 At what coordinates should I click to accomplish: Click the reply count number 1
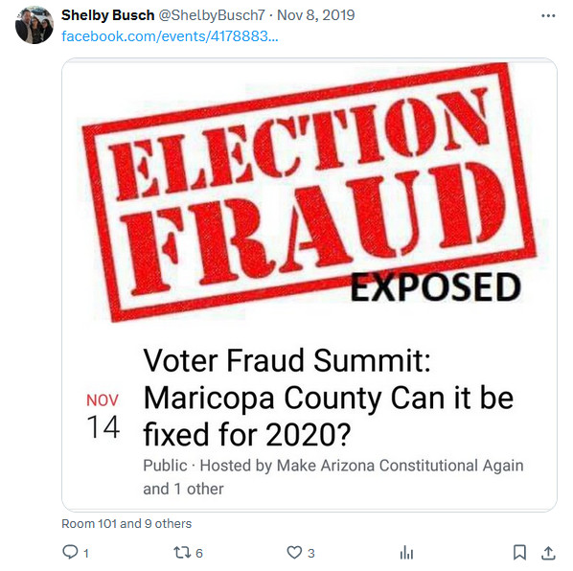click(x=86, y=554)
